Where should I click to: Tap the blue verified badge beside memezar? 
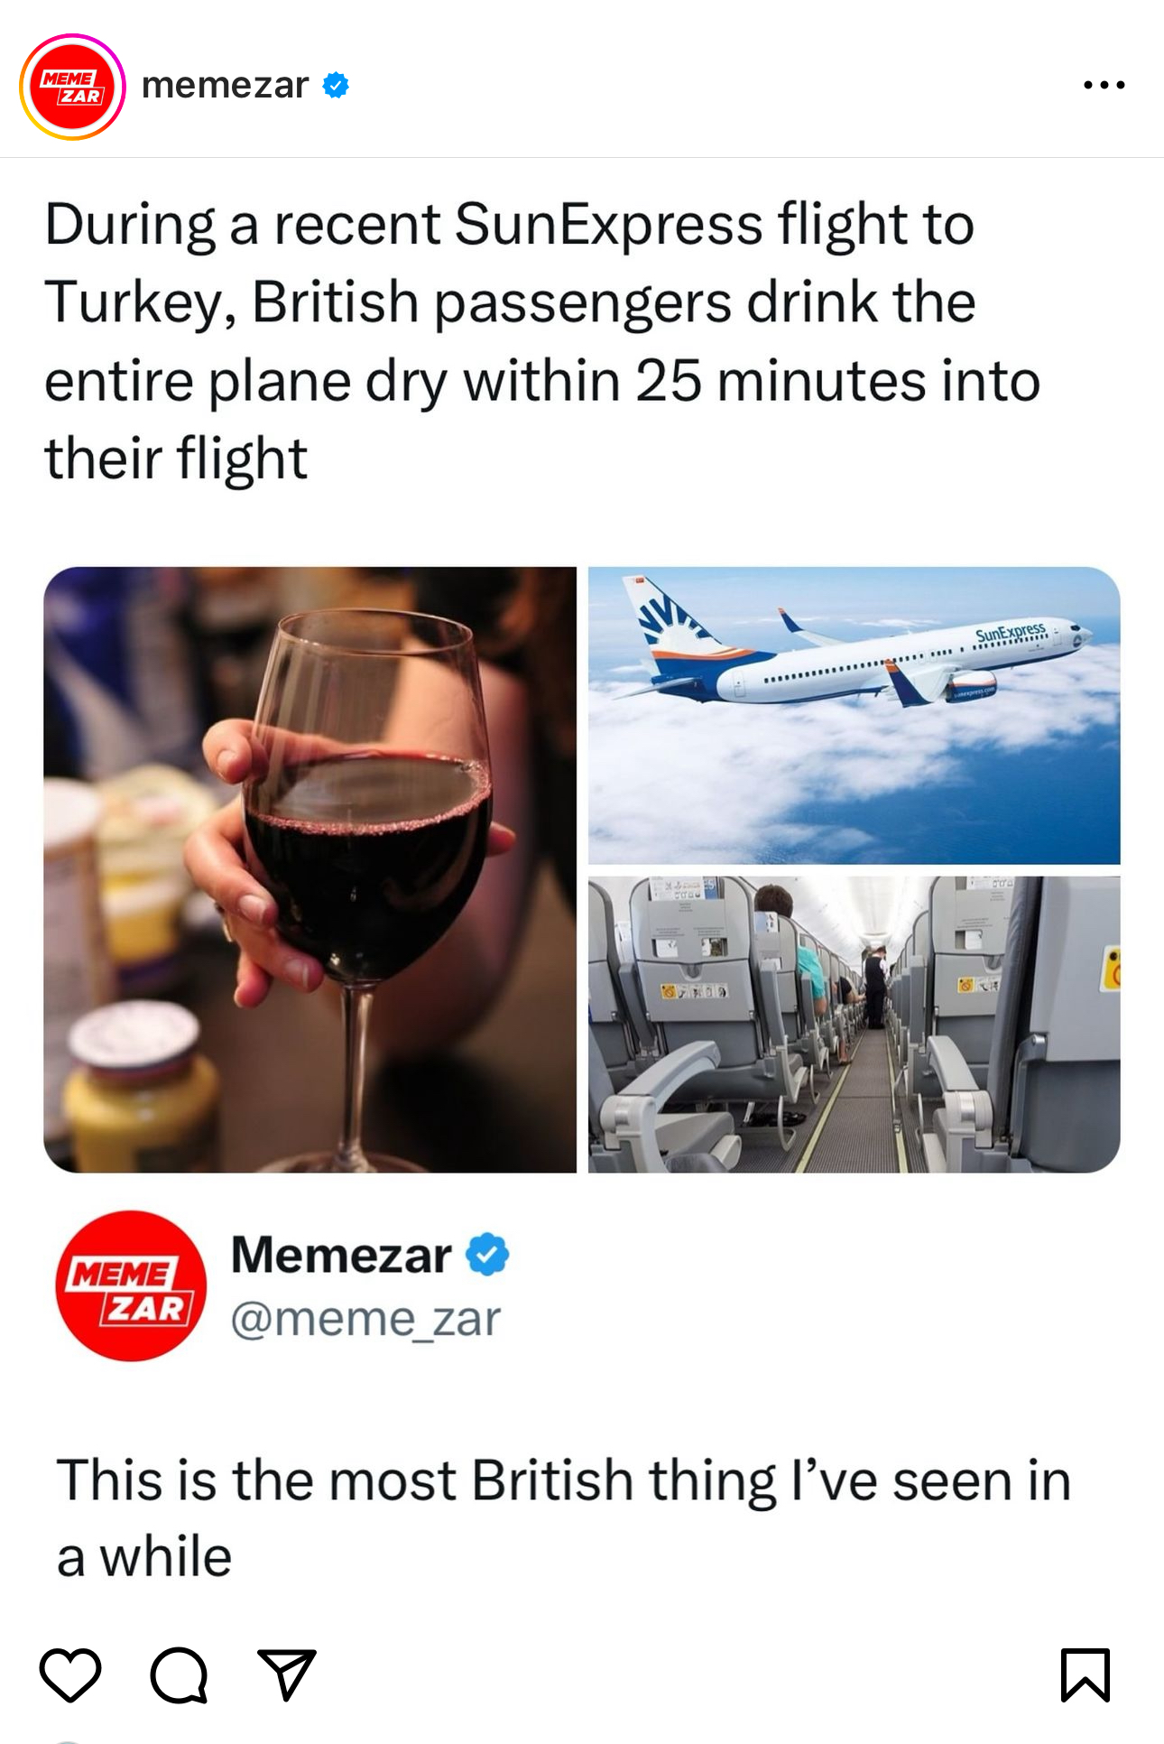[336, 86]
